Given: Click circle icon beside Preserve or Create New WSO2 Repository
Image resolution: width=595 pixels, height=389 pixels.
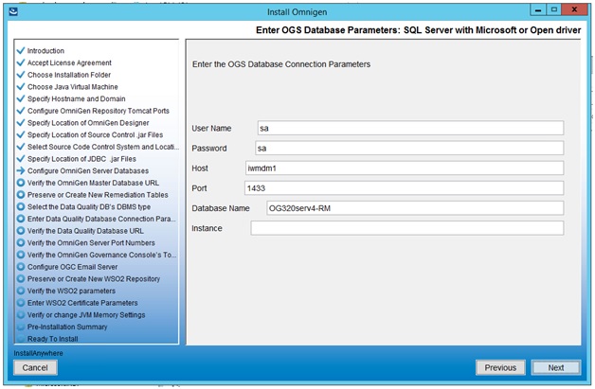Looking at the screenshot, I should pos(21,278).
